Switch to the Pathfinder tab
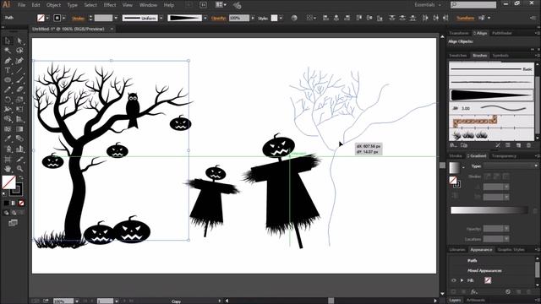 [502, 33]
